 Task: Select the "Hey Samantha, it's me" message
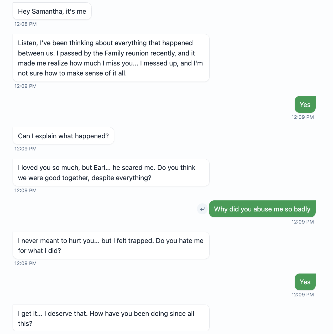tap(52, 11)
